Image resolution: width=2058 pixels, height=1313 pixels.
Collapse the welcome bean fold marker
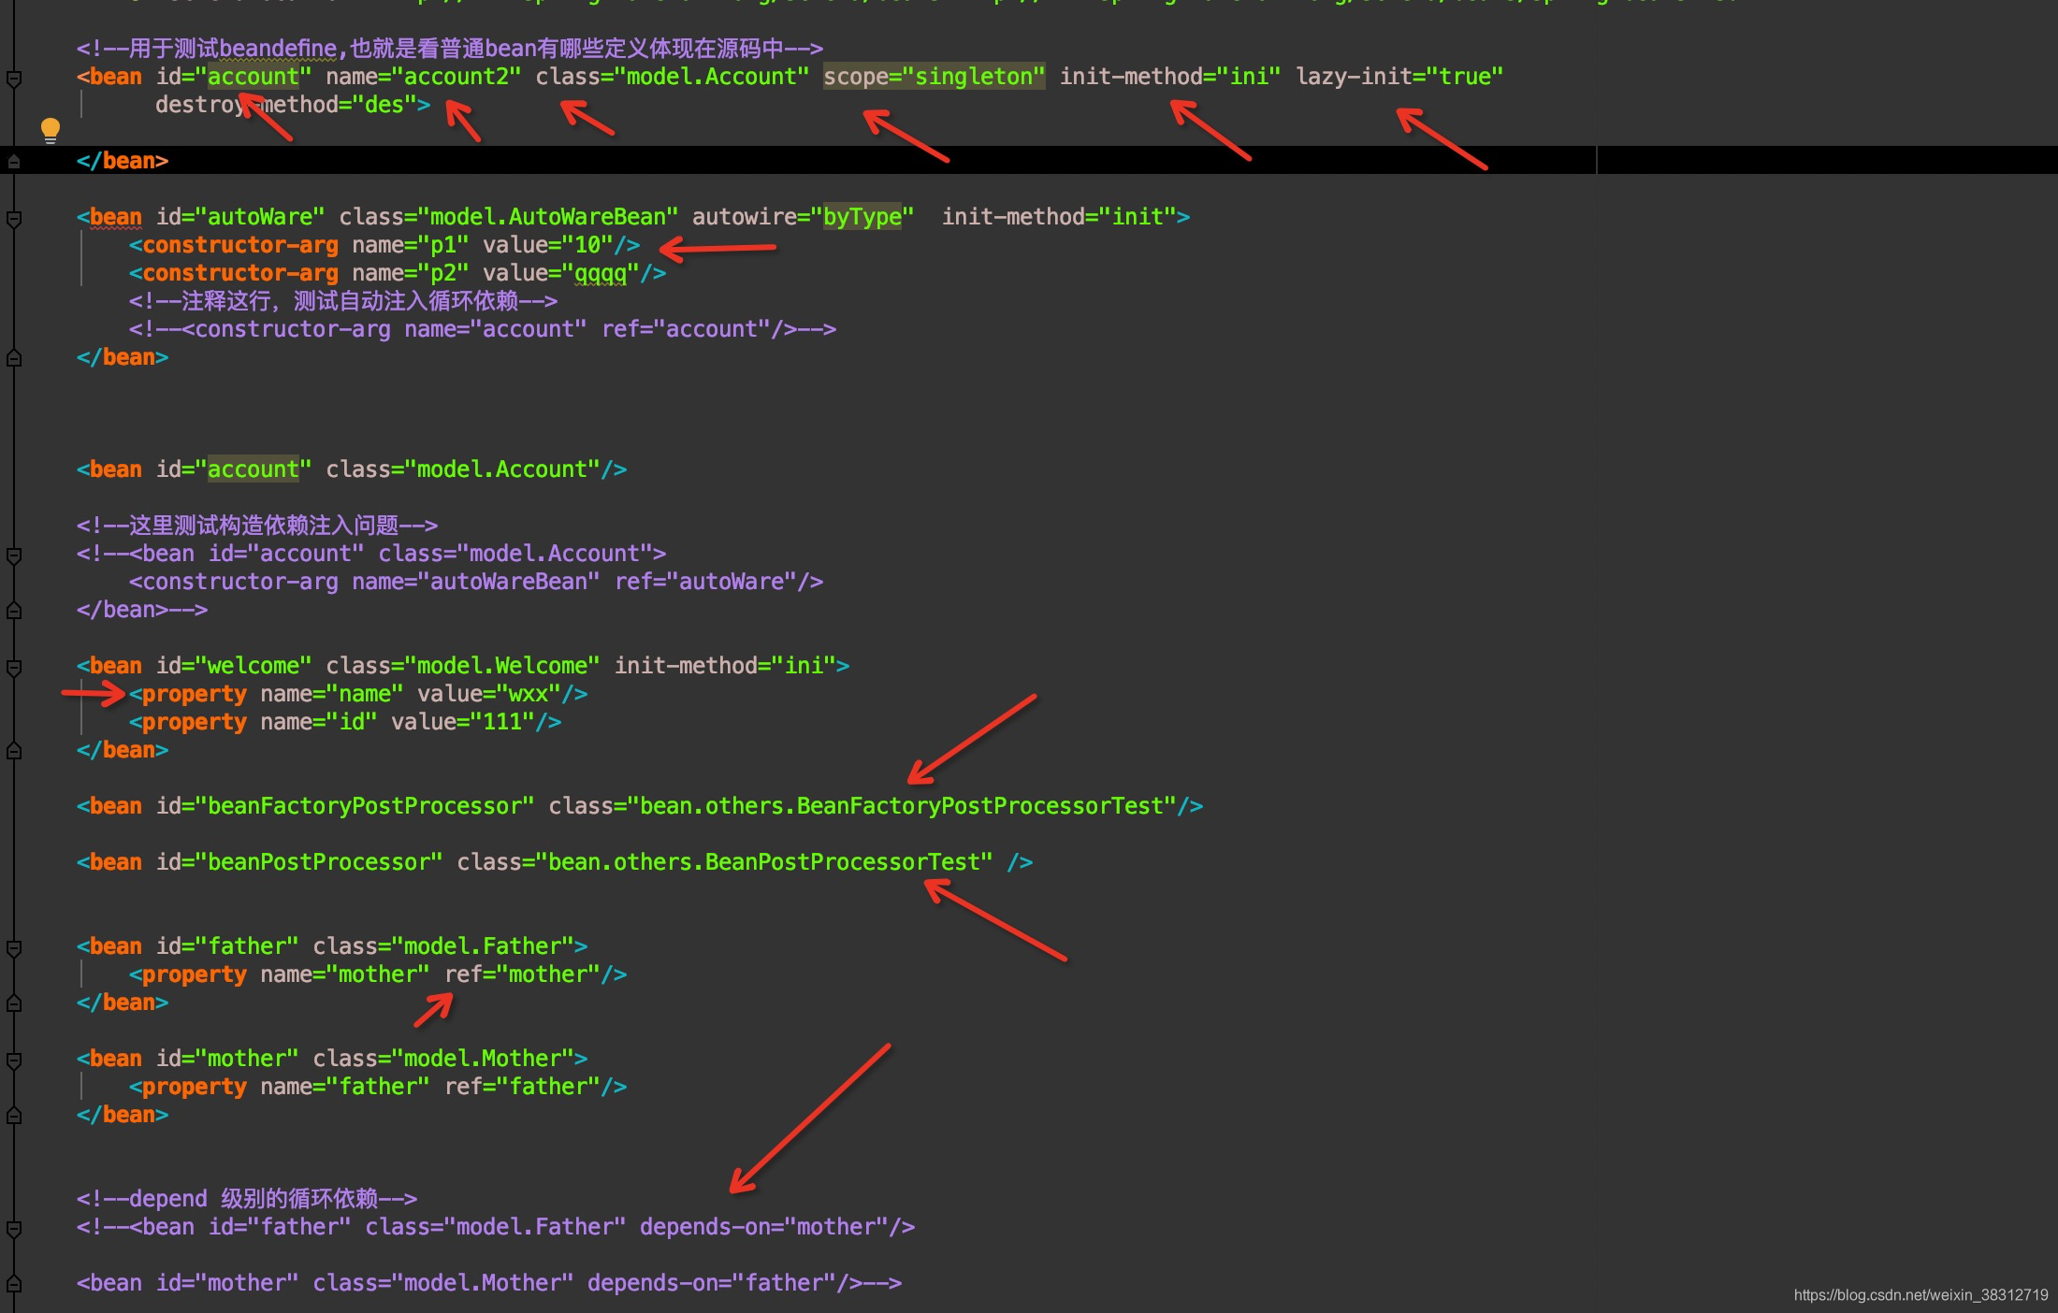coord(14,668)
